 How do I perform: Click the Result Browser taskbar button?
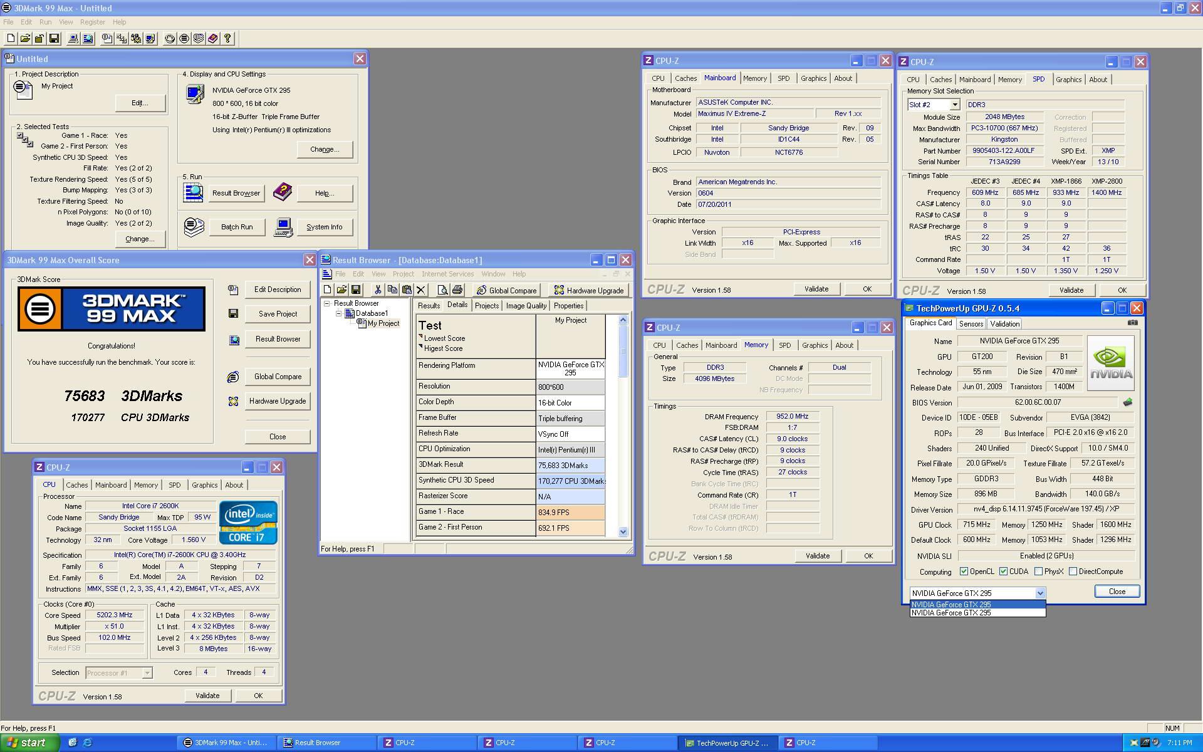click(326, 743)
